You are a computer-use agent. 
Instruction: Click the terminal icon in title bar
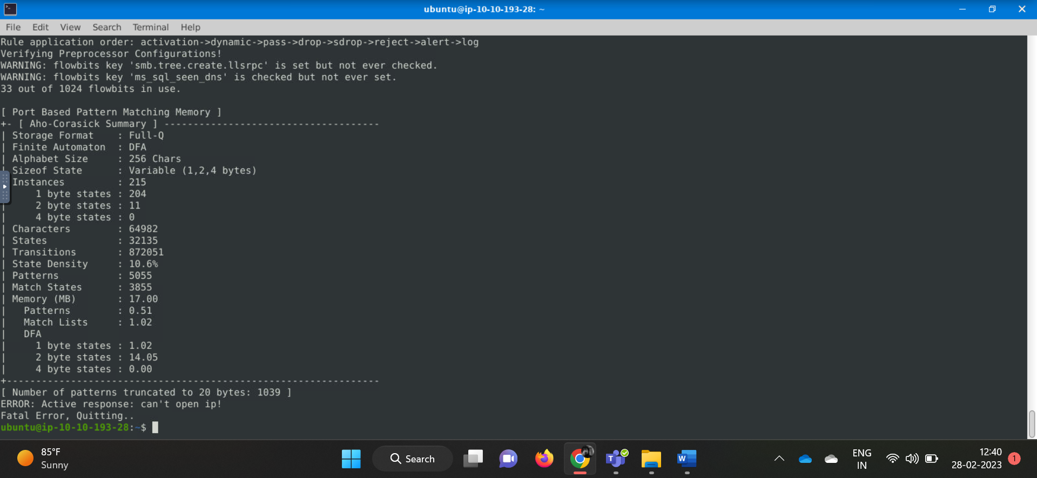10,9
